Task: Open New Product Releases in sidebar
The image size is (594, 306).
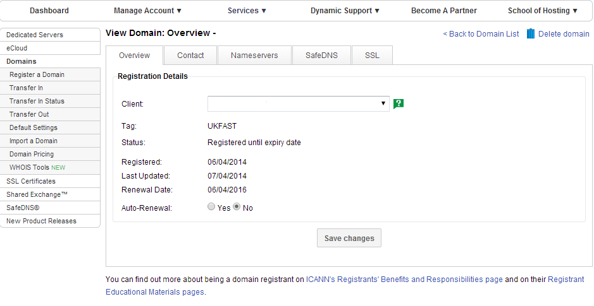Action: [50, 221]
